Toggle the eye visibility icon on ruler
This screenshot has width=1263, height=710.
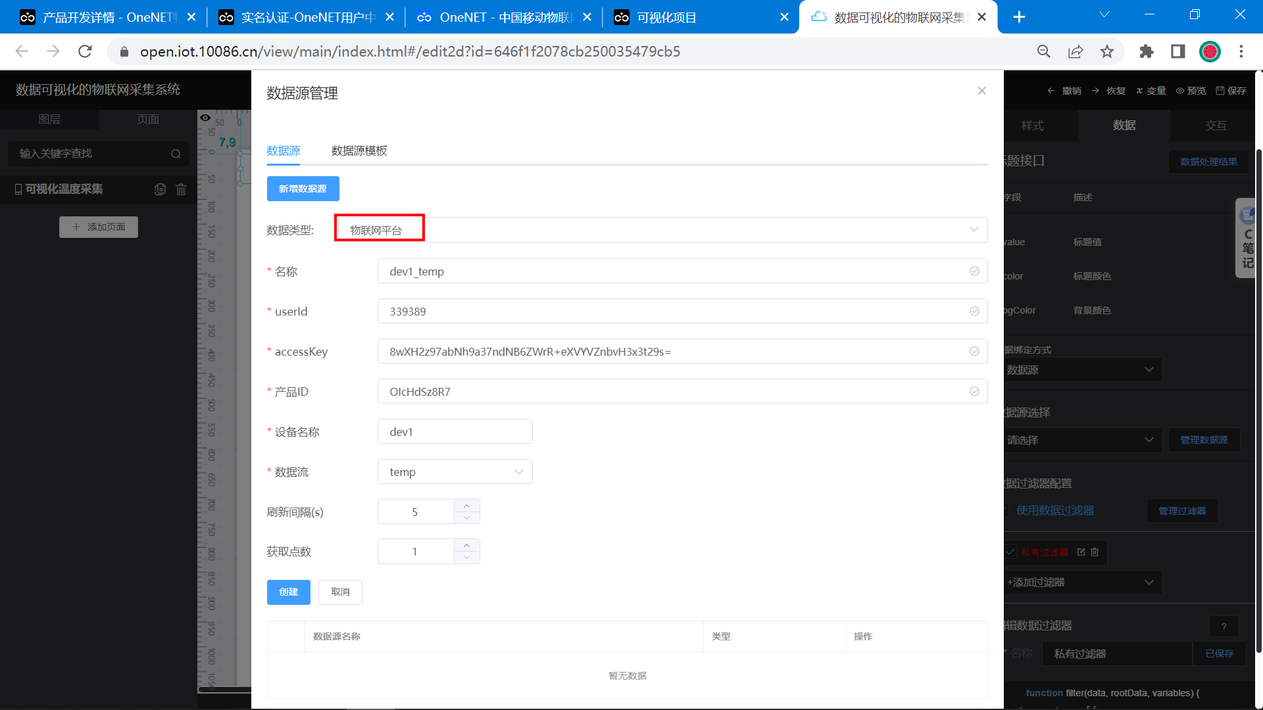[205, 118]
